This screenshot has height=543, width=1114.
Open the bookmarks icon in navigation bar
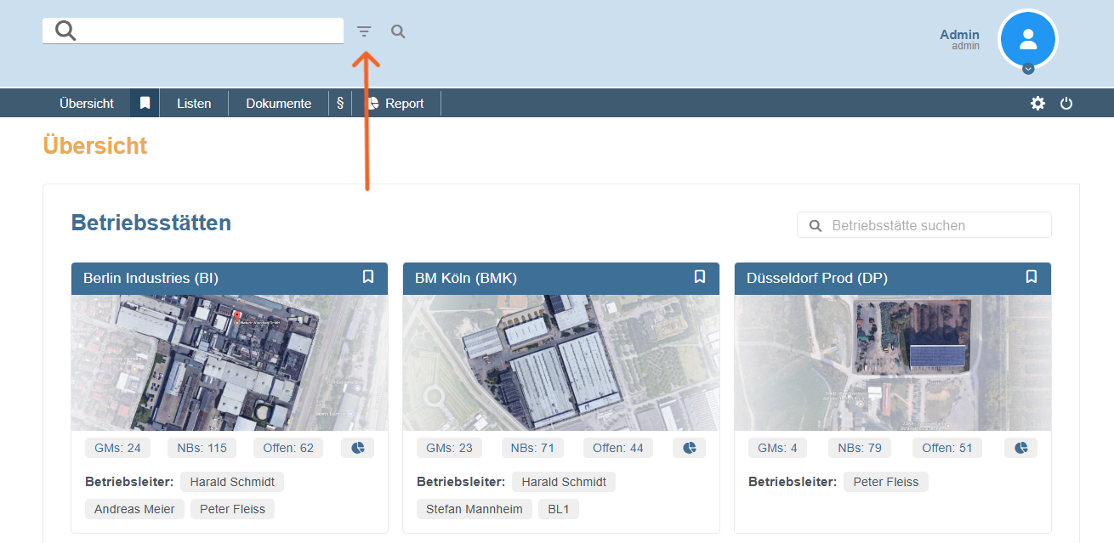coord(145,103)
